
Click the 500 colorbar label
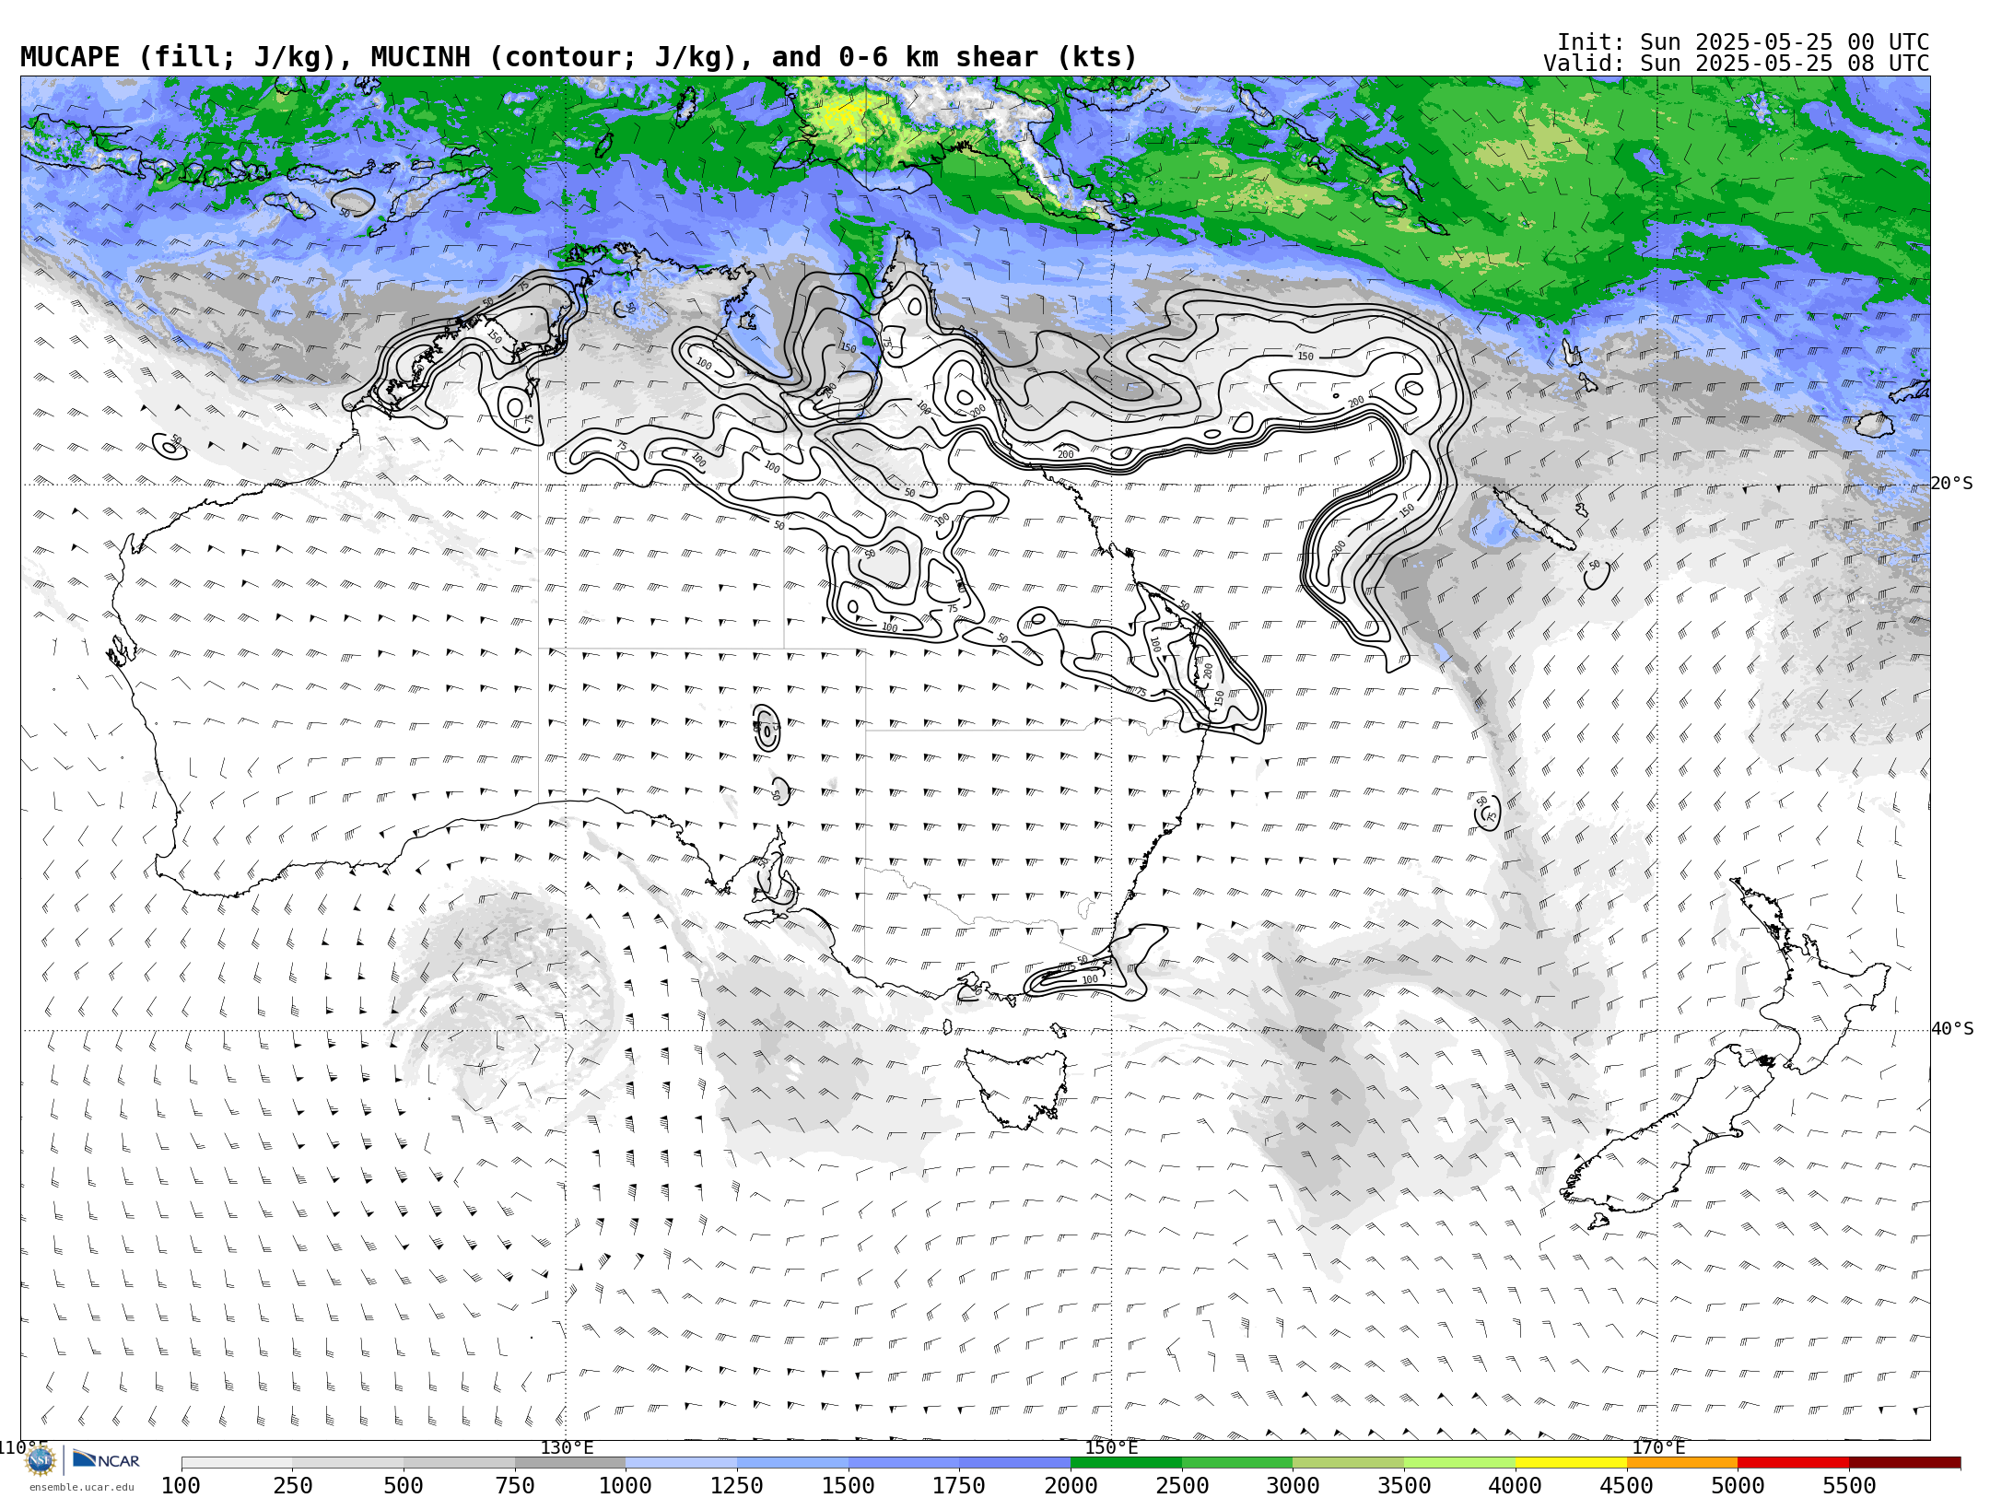tap(404, 1485)
